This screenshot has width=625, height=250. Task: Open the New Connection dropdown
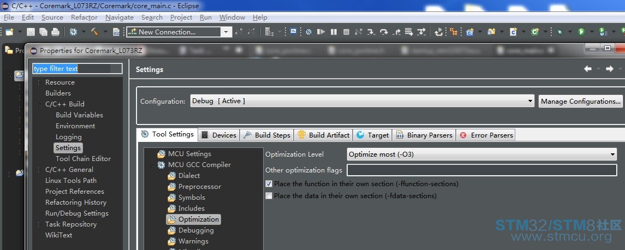pyautogui.click(x=227, y=32)
